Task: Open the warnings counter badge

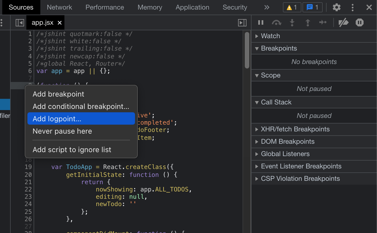Action: point(292,7)
